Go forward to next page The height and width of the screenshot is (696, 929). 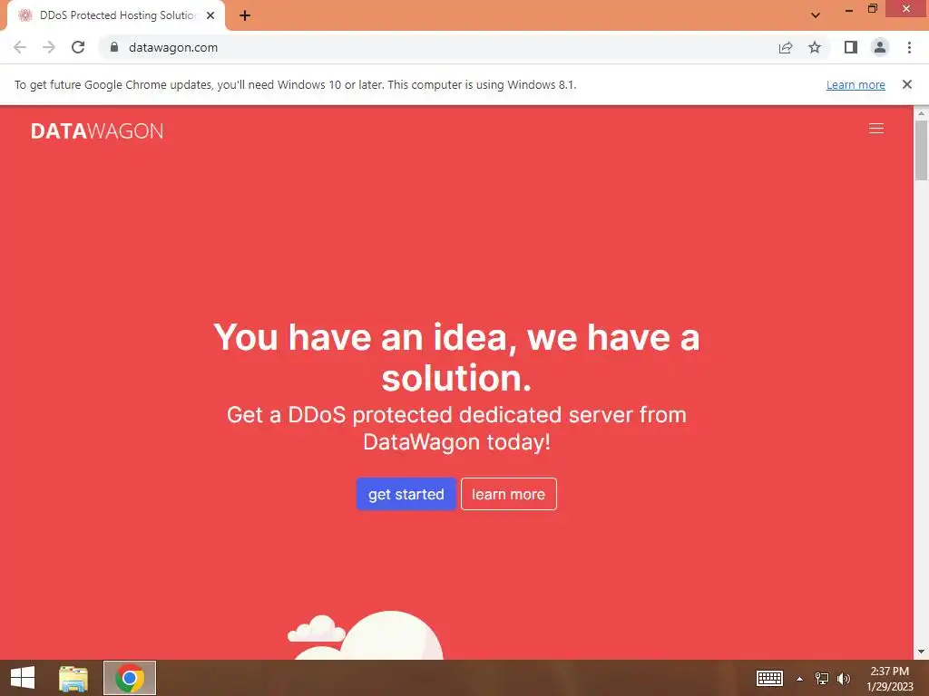click(x=49, y=47)
